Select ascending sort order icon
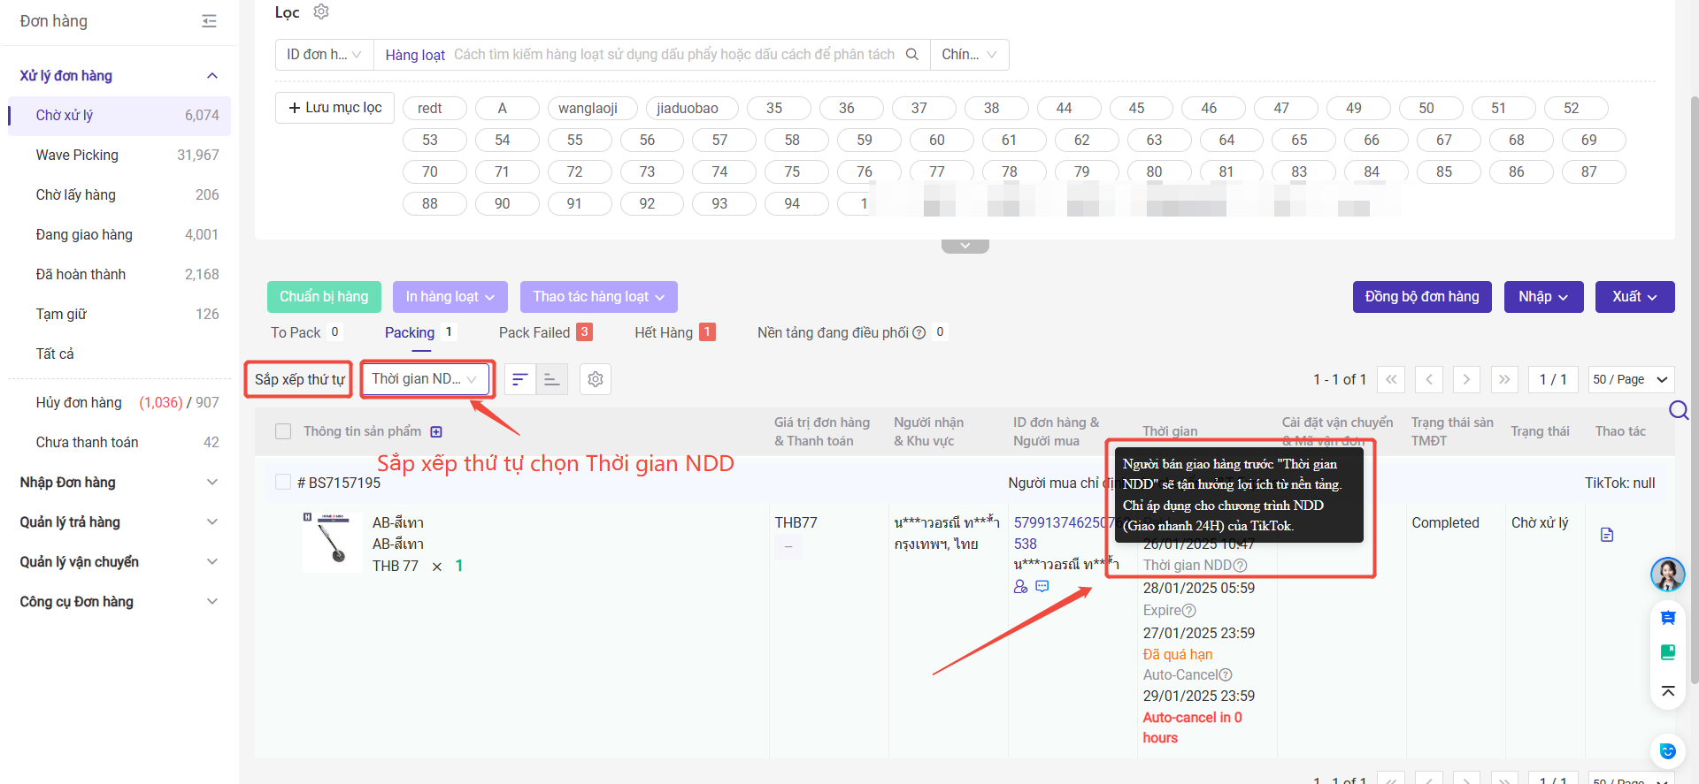This screenshot has width=1699, height=784. pyautogui.click(x=551, y=379)
